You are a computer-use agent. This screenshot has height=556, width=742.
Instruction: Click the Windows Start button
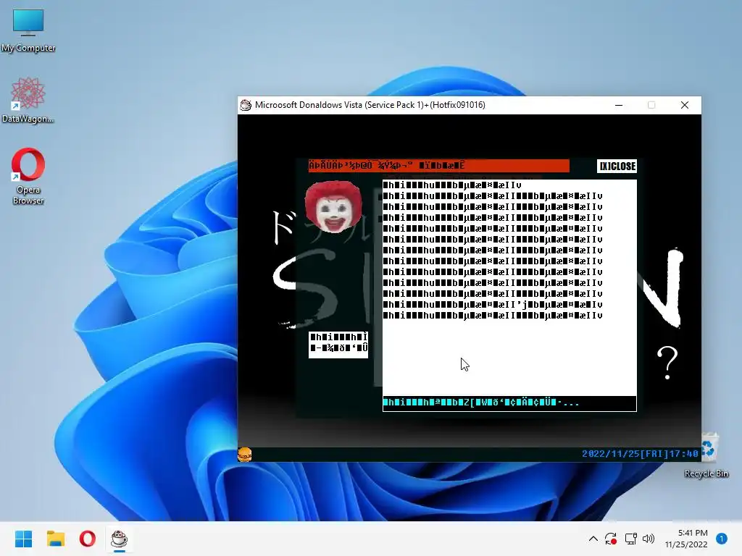click(x=24, y=539)
